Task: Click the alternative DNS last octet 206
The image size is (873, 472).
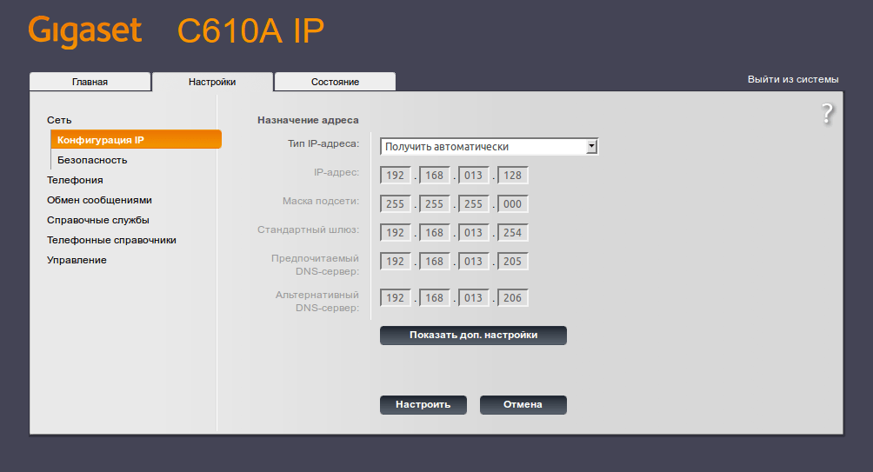Action: click(x=513, y=298)
